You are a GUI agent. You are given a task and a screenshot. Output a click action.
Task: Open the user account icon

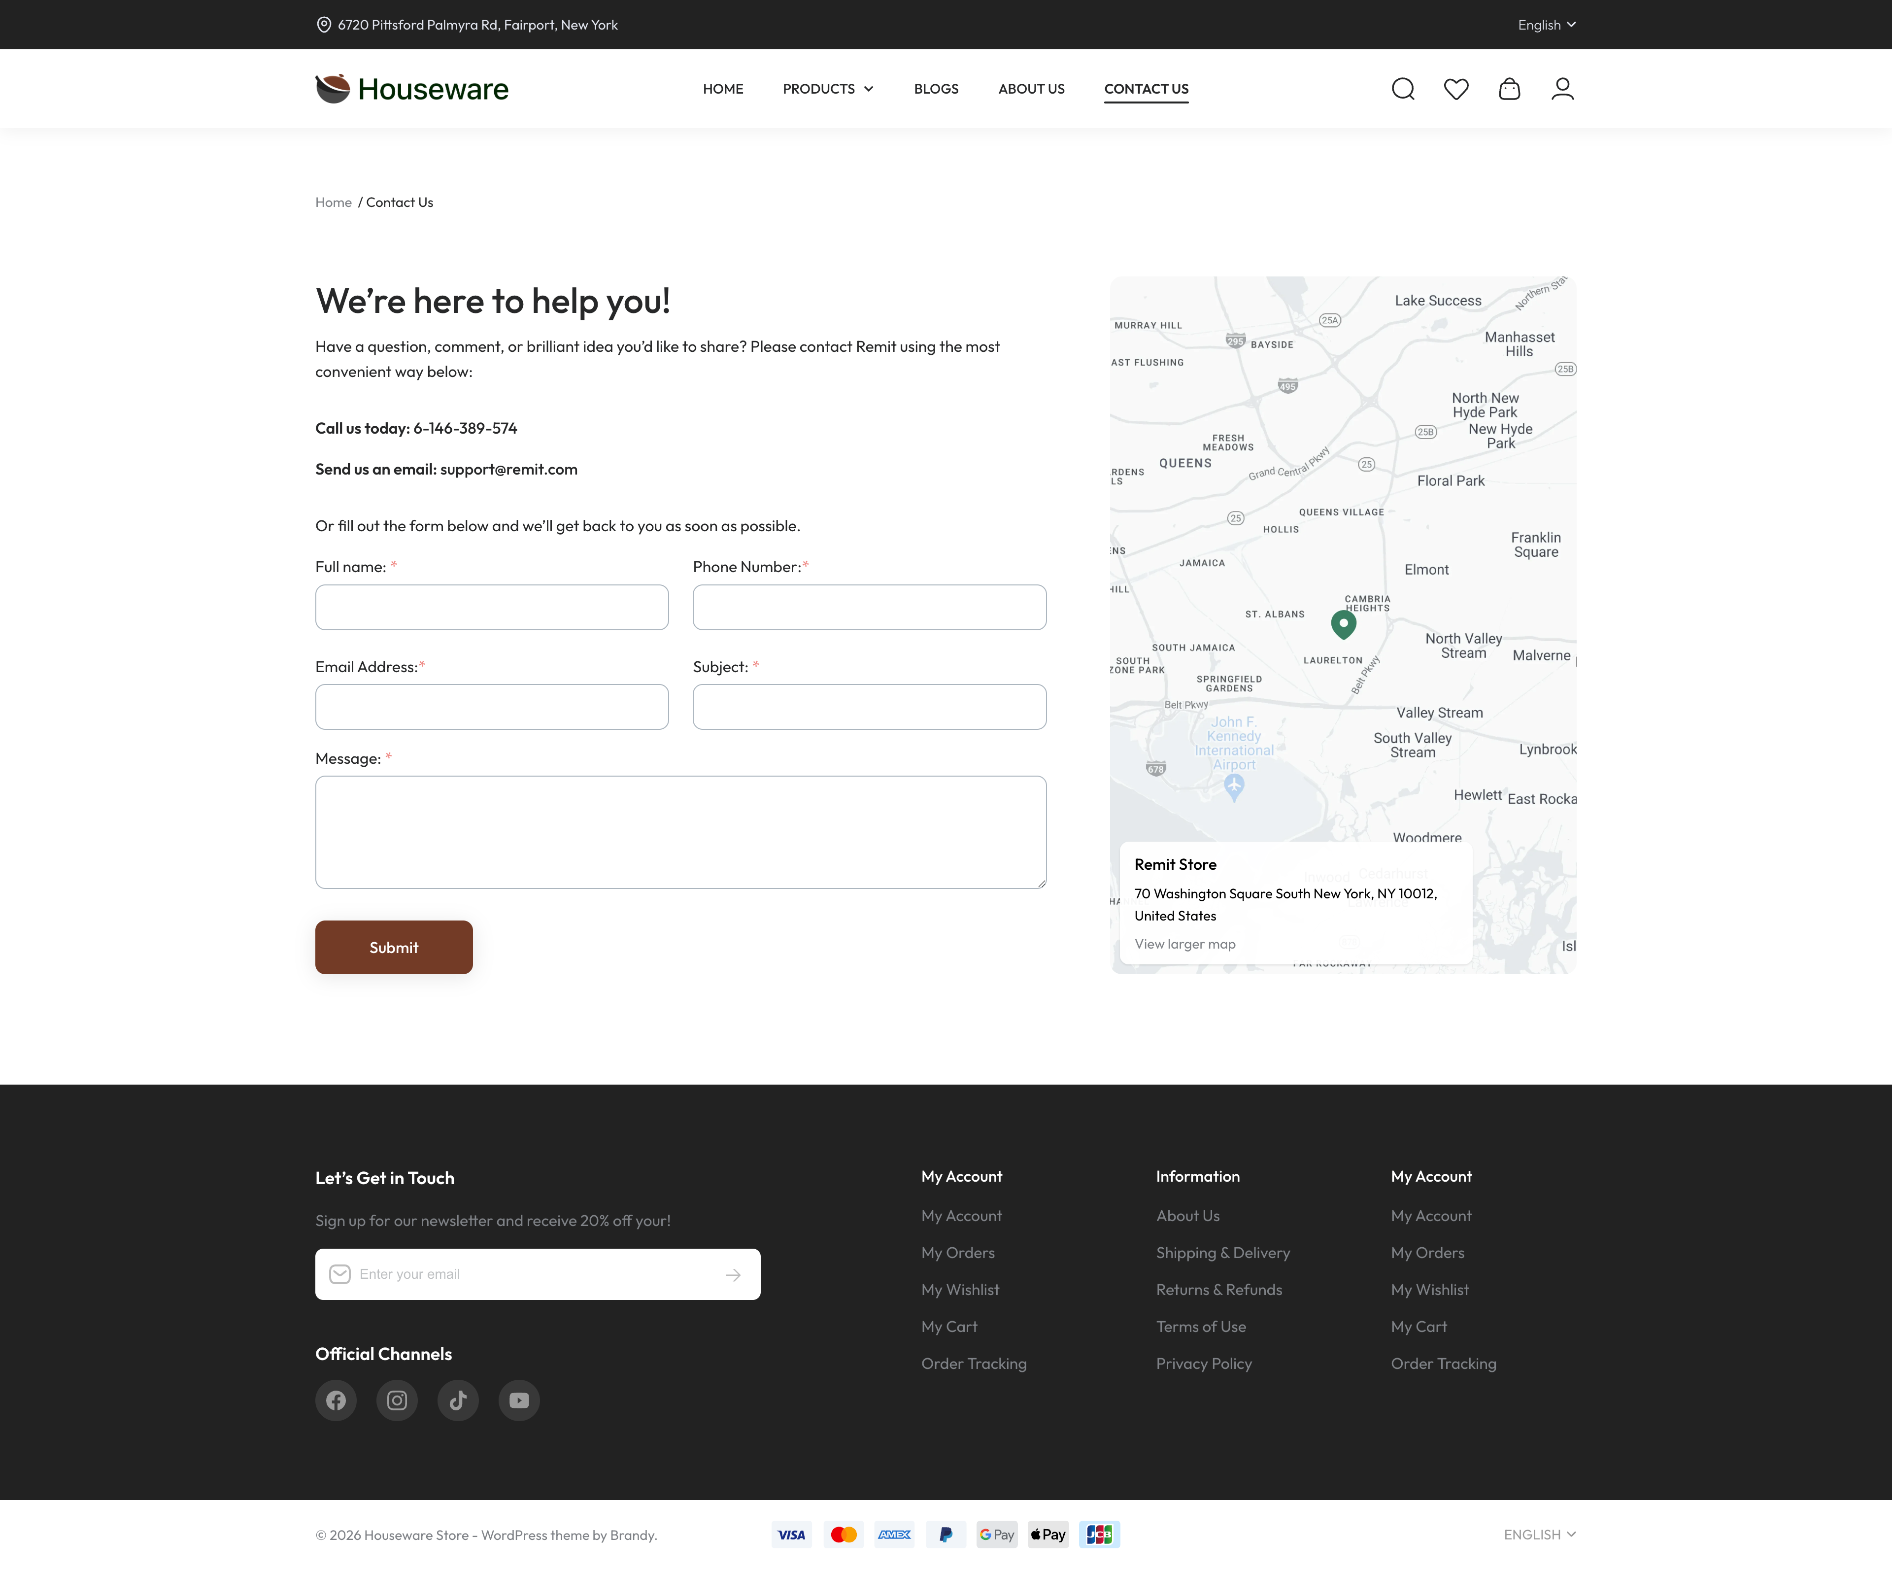(x=1562, y=88)
